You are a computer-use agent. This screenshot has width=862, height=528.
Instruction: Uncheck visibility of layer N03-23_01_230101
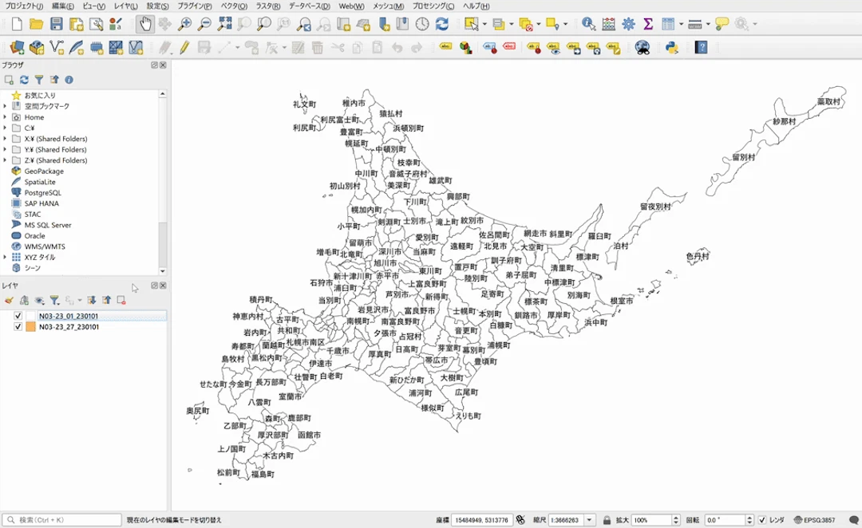[x=18, y=317]
